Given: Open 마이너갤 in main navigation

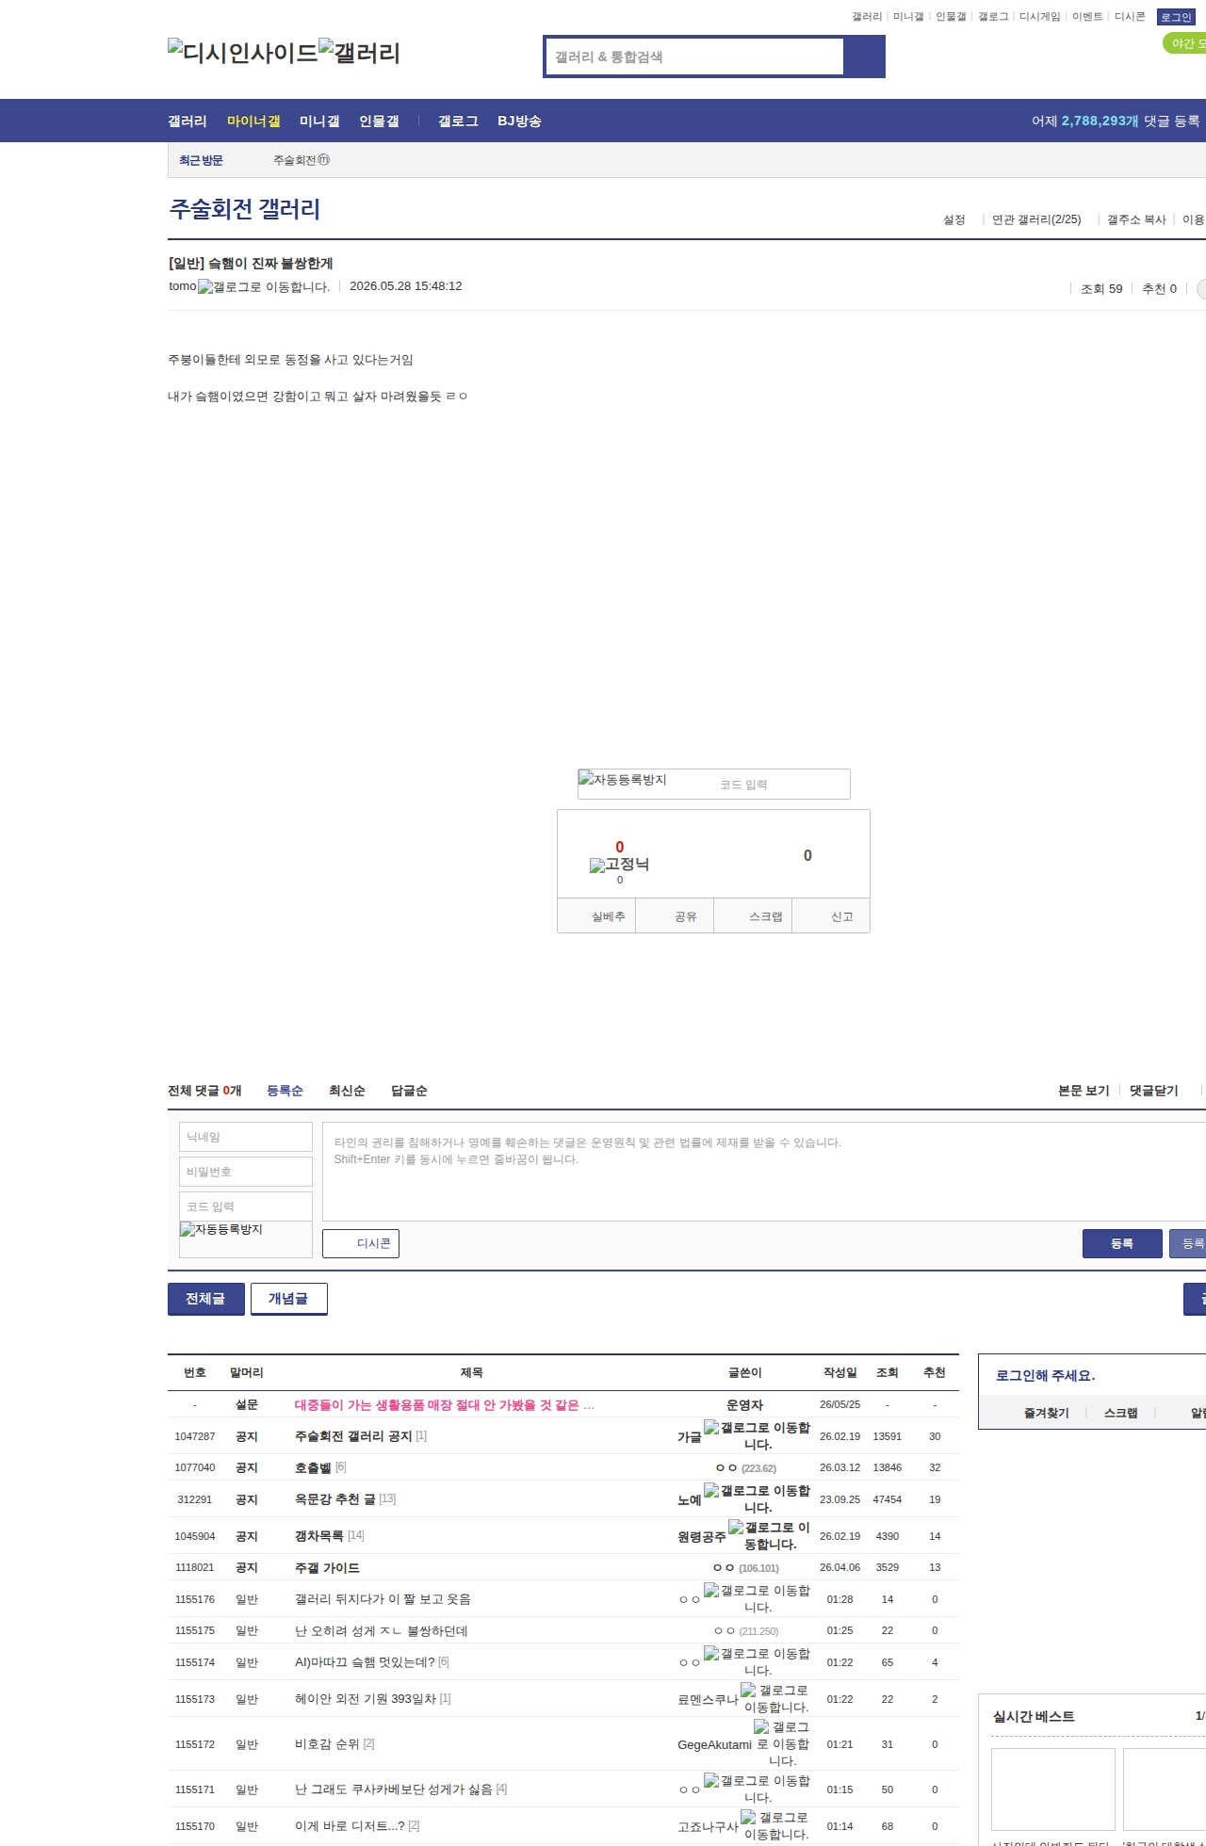Looking at the screenshot, I should pyautogui.click(x=253, y=121).
